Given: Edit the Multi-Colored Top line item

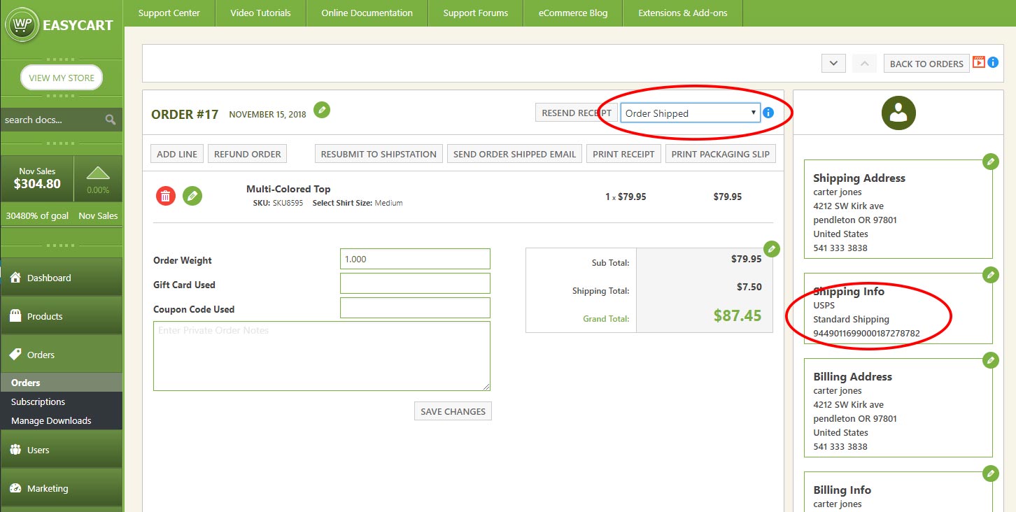Looking at the screenshot, I should (192, 197).
